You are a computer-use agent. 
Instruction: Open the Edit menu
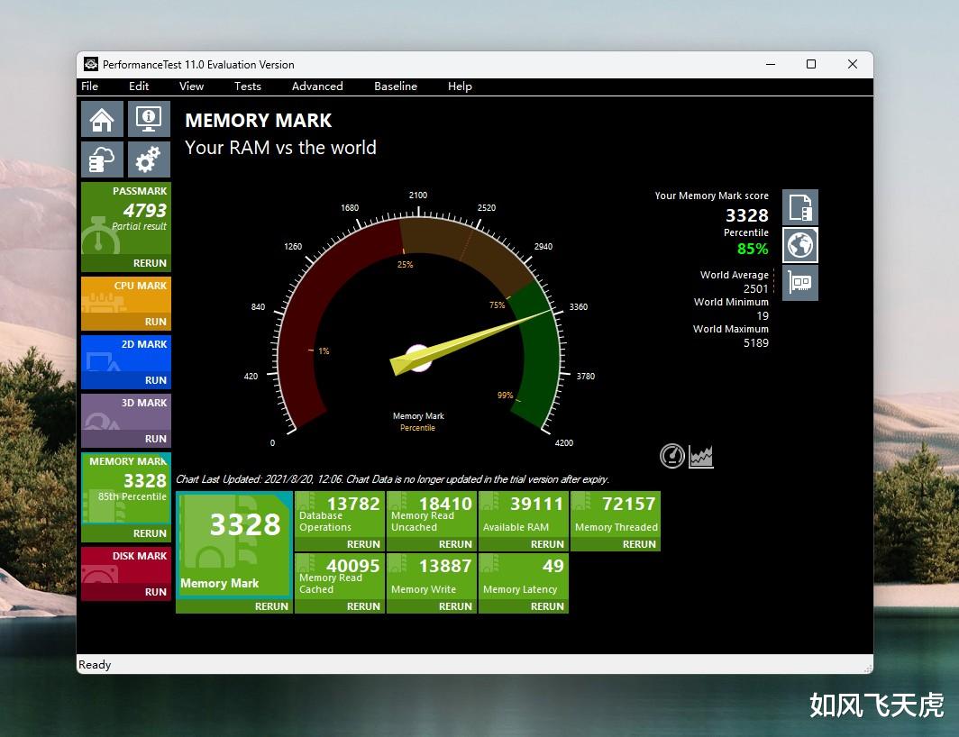tap(139, 86)
